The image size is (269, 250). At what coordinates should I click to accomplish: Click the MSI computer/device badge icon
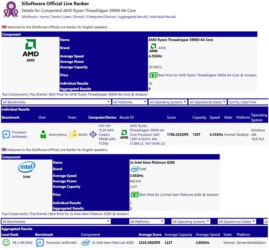[x=93, y=134]
